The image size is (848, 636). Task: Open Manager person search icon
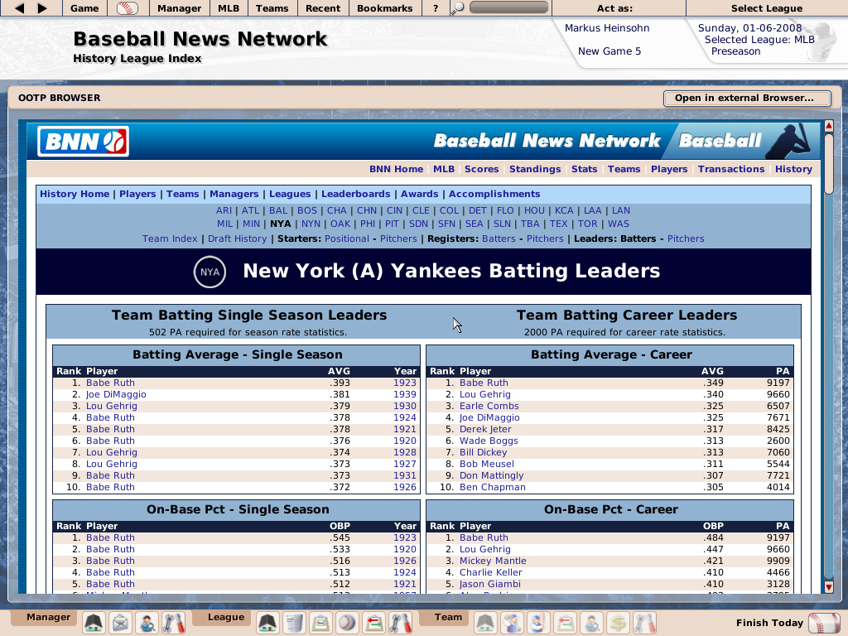[x=147, y=623]
